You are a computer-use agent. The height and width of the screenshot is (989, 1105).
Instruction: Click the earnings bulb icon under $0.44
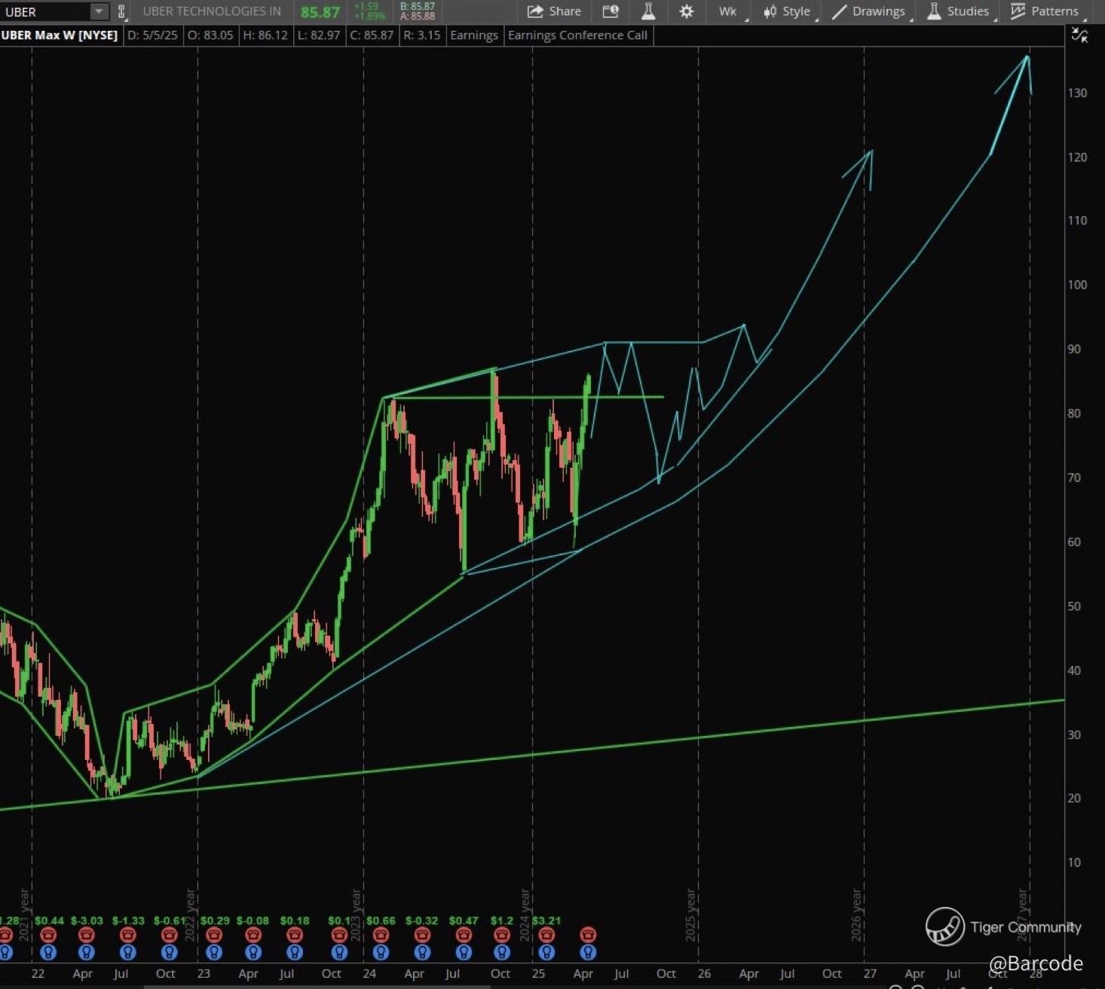[48, 952]
